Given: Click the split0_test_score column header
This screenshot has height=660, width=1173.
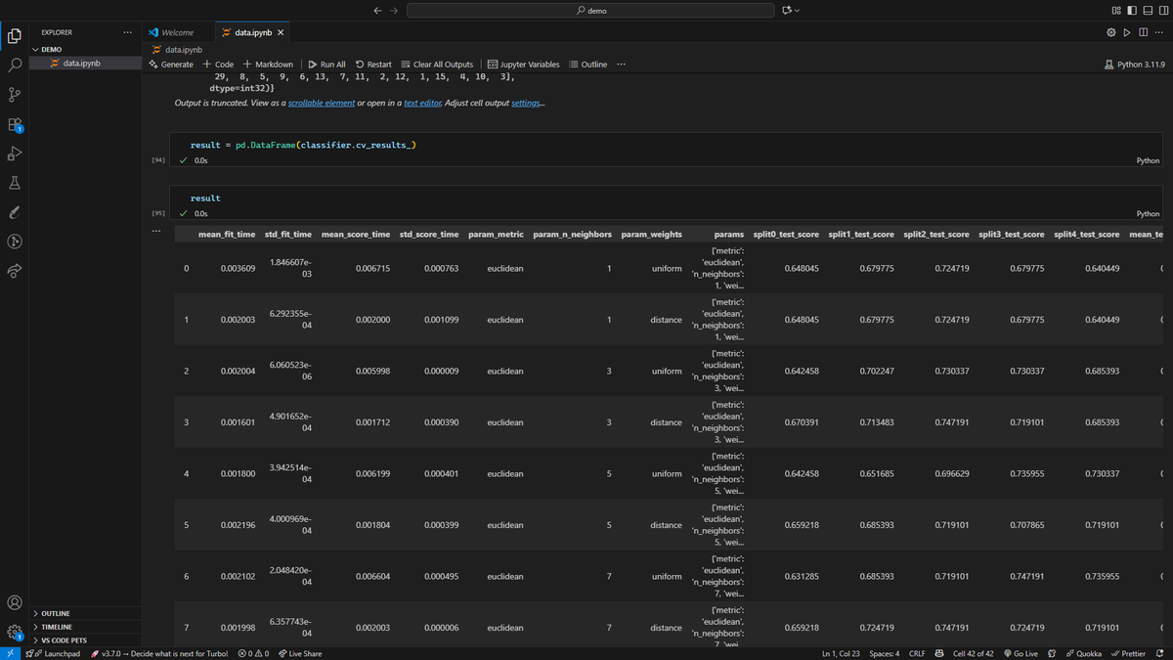Looking at the screenshot, I should 786,235.
